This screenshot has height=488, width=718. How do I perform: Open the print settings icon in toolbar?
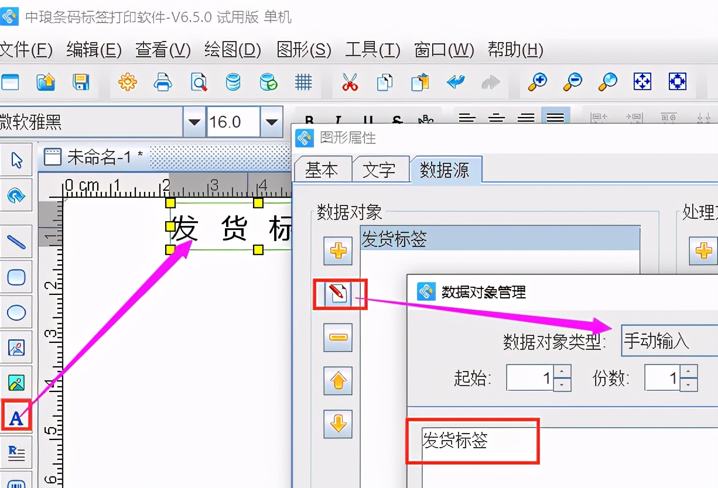point(128,83)
